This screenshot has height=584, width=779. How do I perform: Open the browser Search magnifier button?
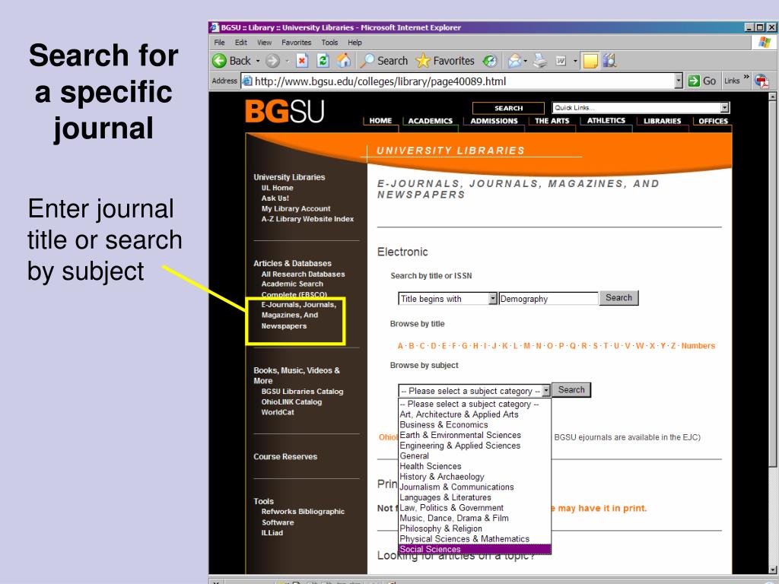(x=384, y=61)
